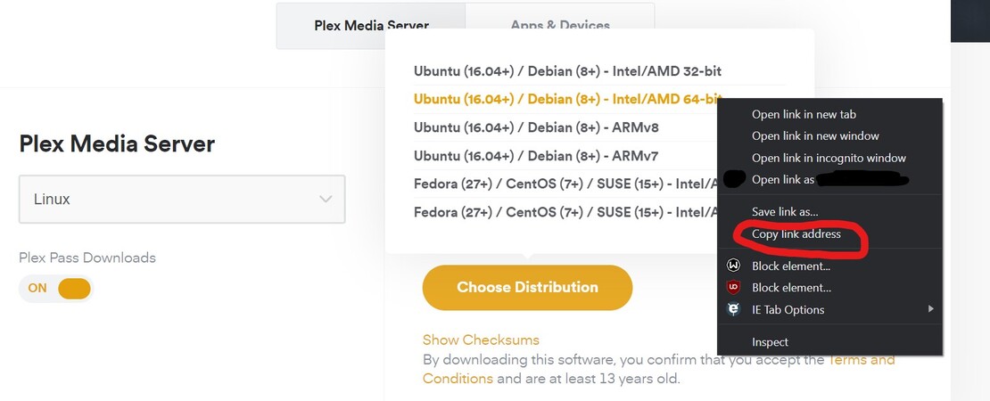This screenshot has width=990, height=401.
Task: Click Save link as menu entry
Action: [x=785, y=212]
